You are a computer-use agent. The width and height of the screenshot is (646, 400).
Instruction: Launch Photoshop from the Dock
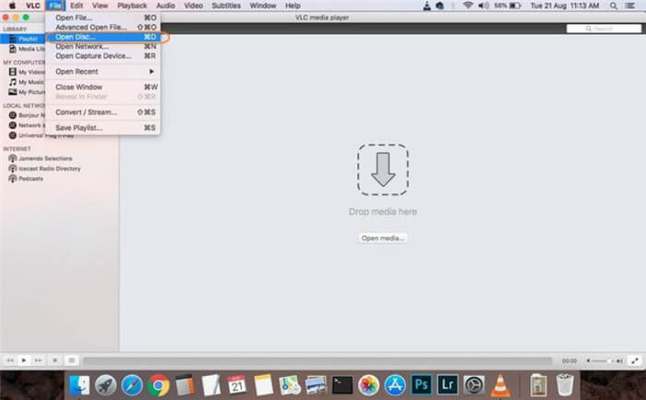(421, 384)
